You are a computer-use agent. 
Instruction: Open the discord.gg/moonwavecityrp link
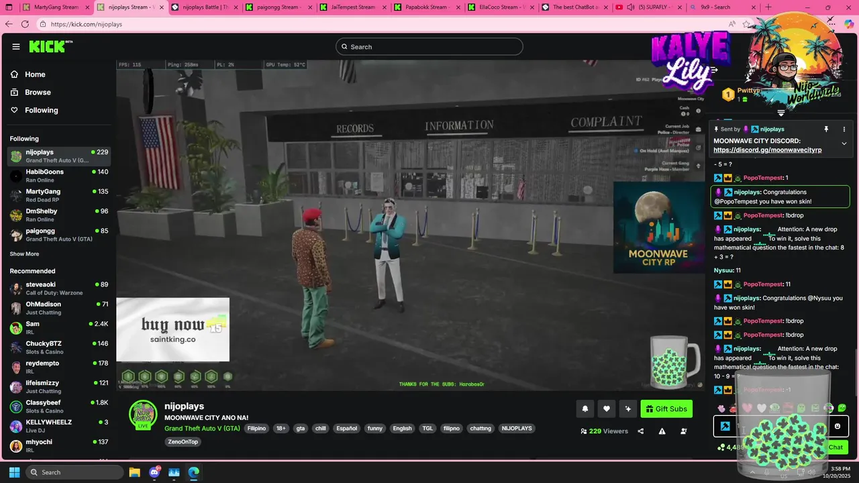coord(767,150)
